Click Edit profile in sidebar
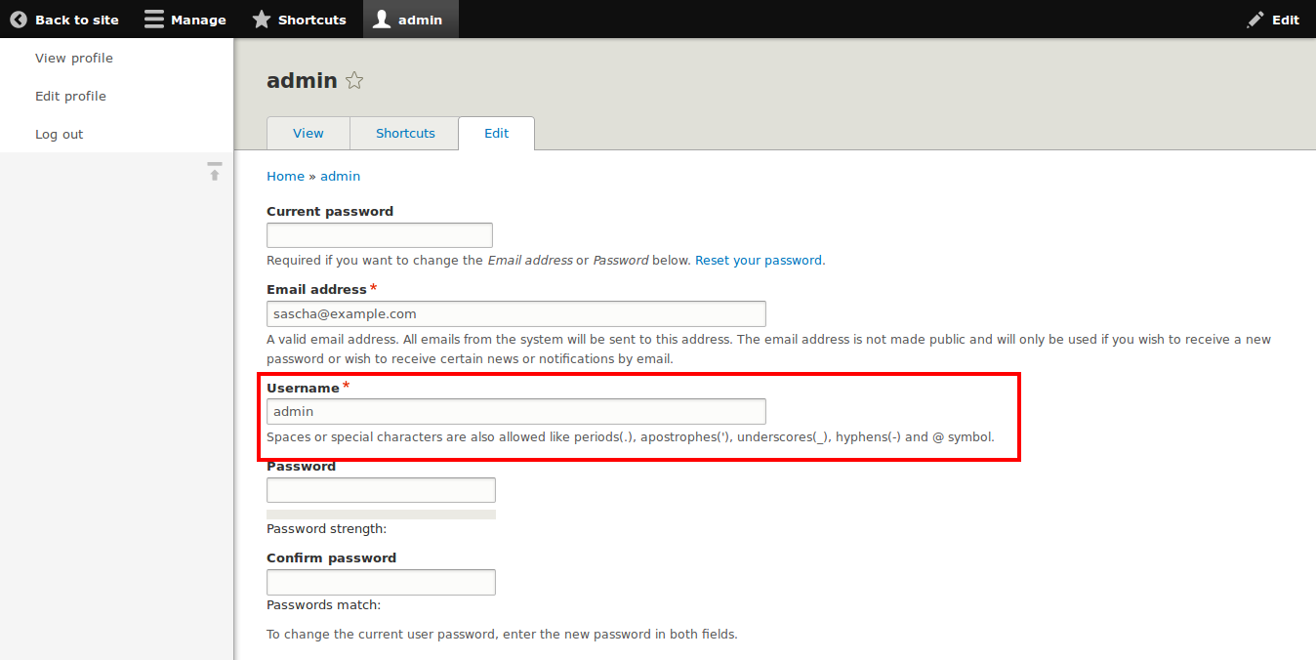 tap(70, 96)
